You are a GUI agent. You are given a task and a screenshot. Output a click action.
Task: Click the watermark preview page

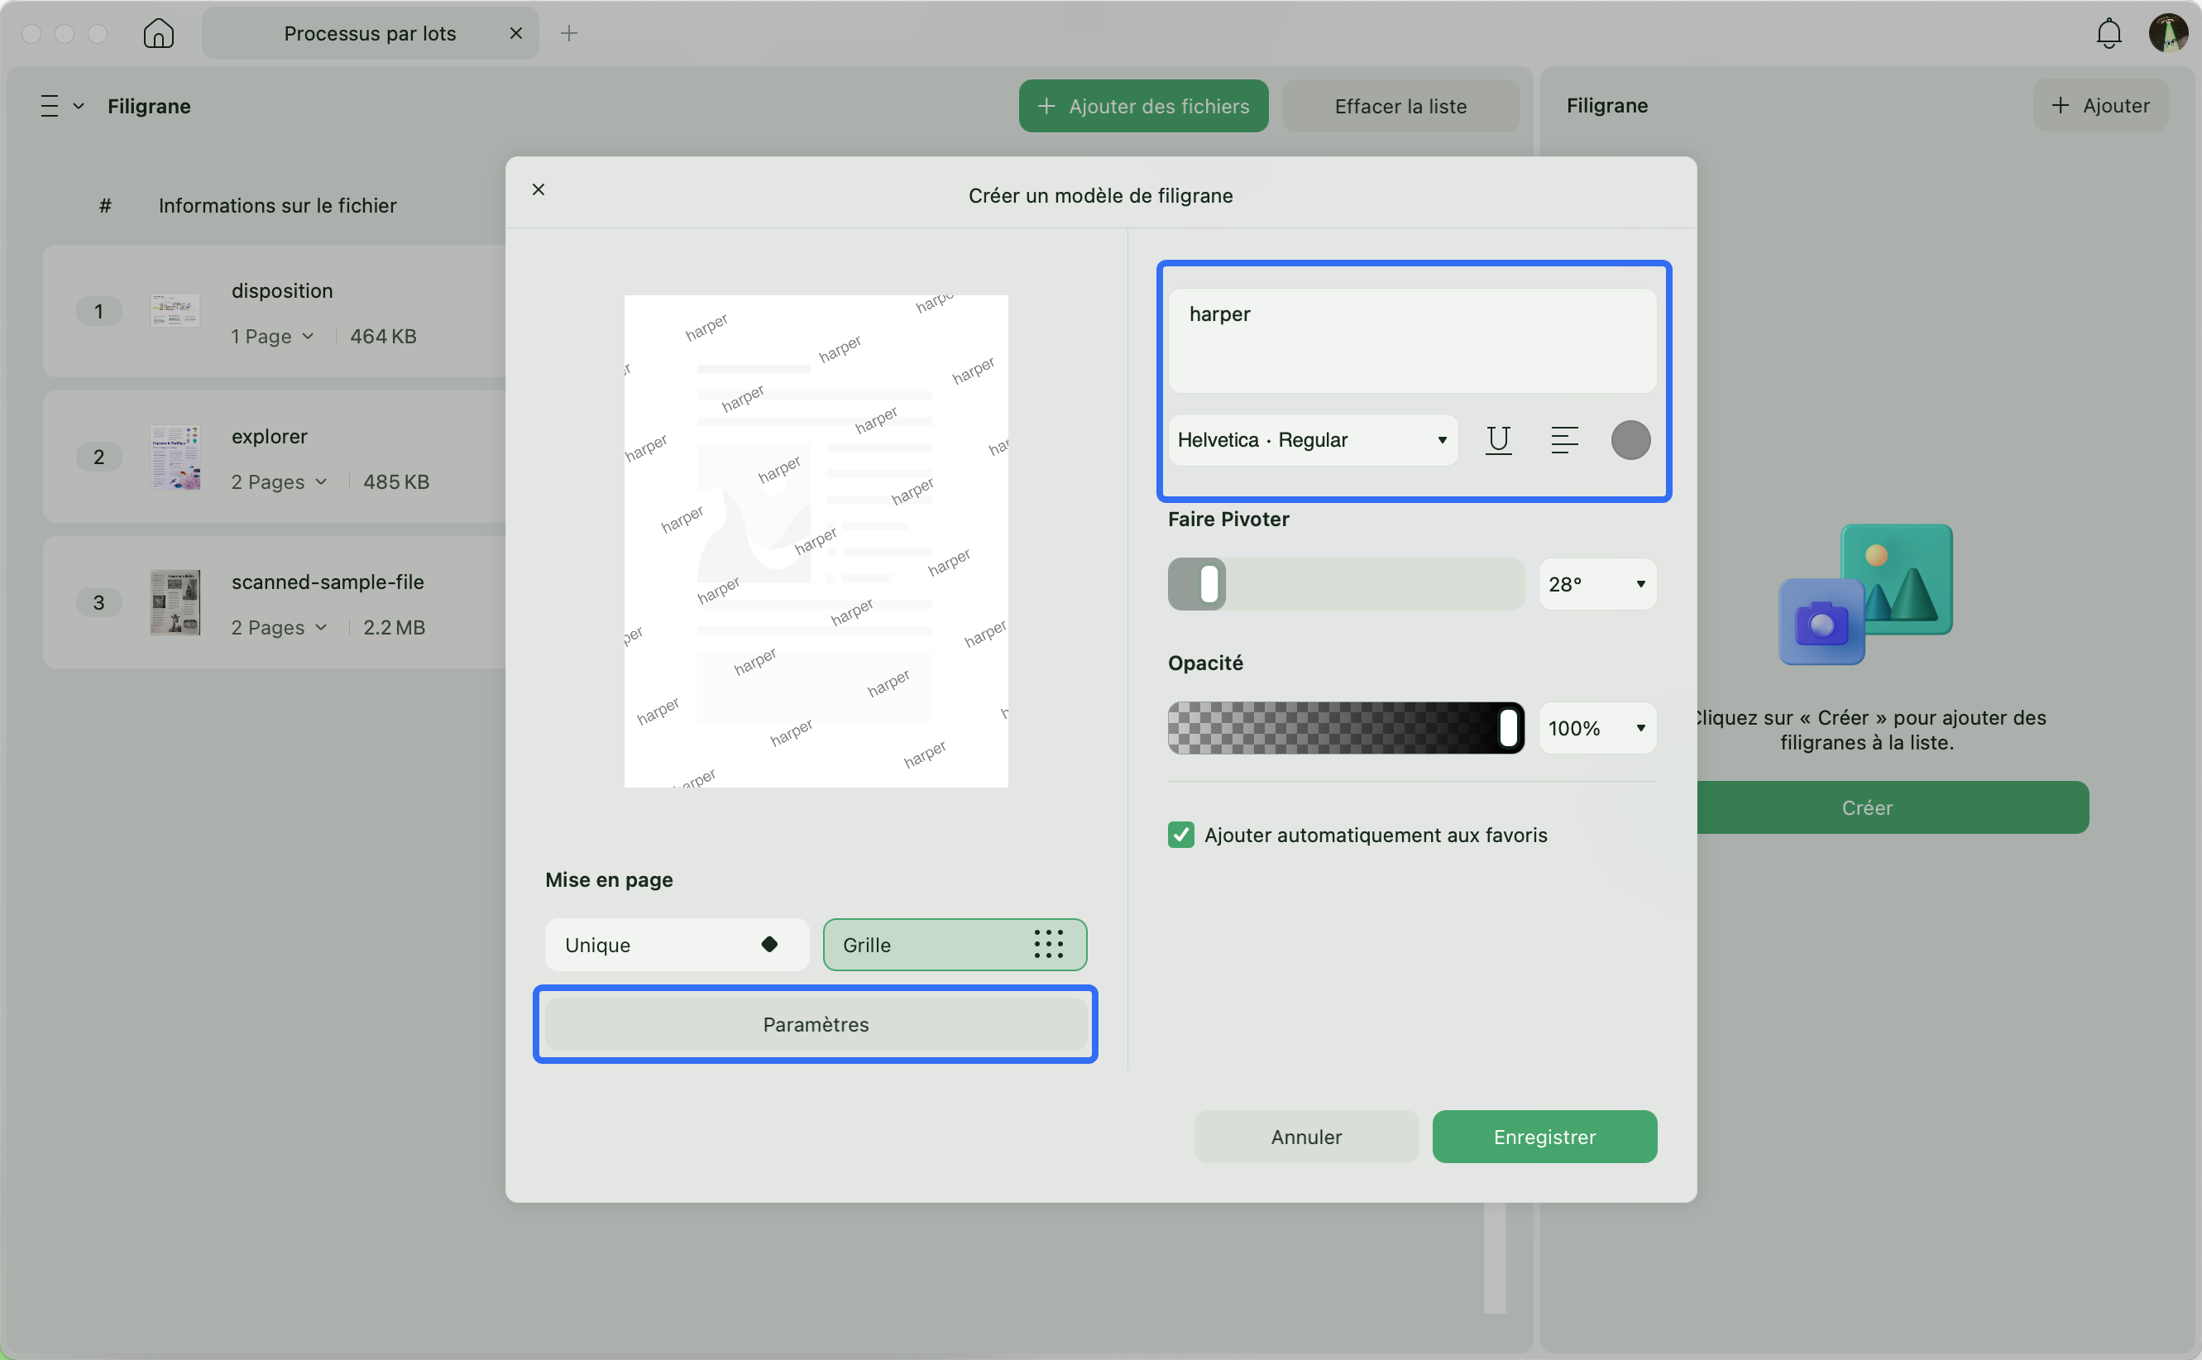816,542
